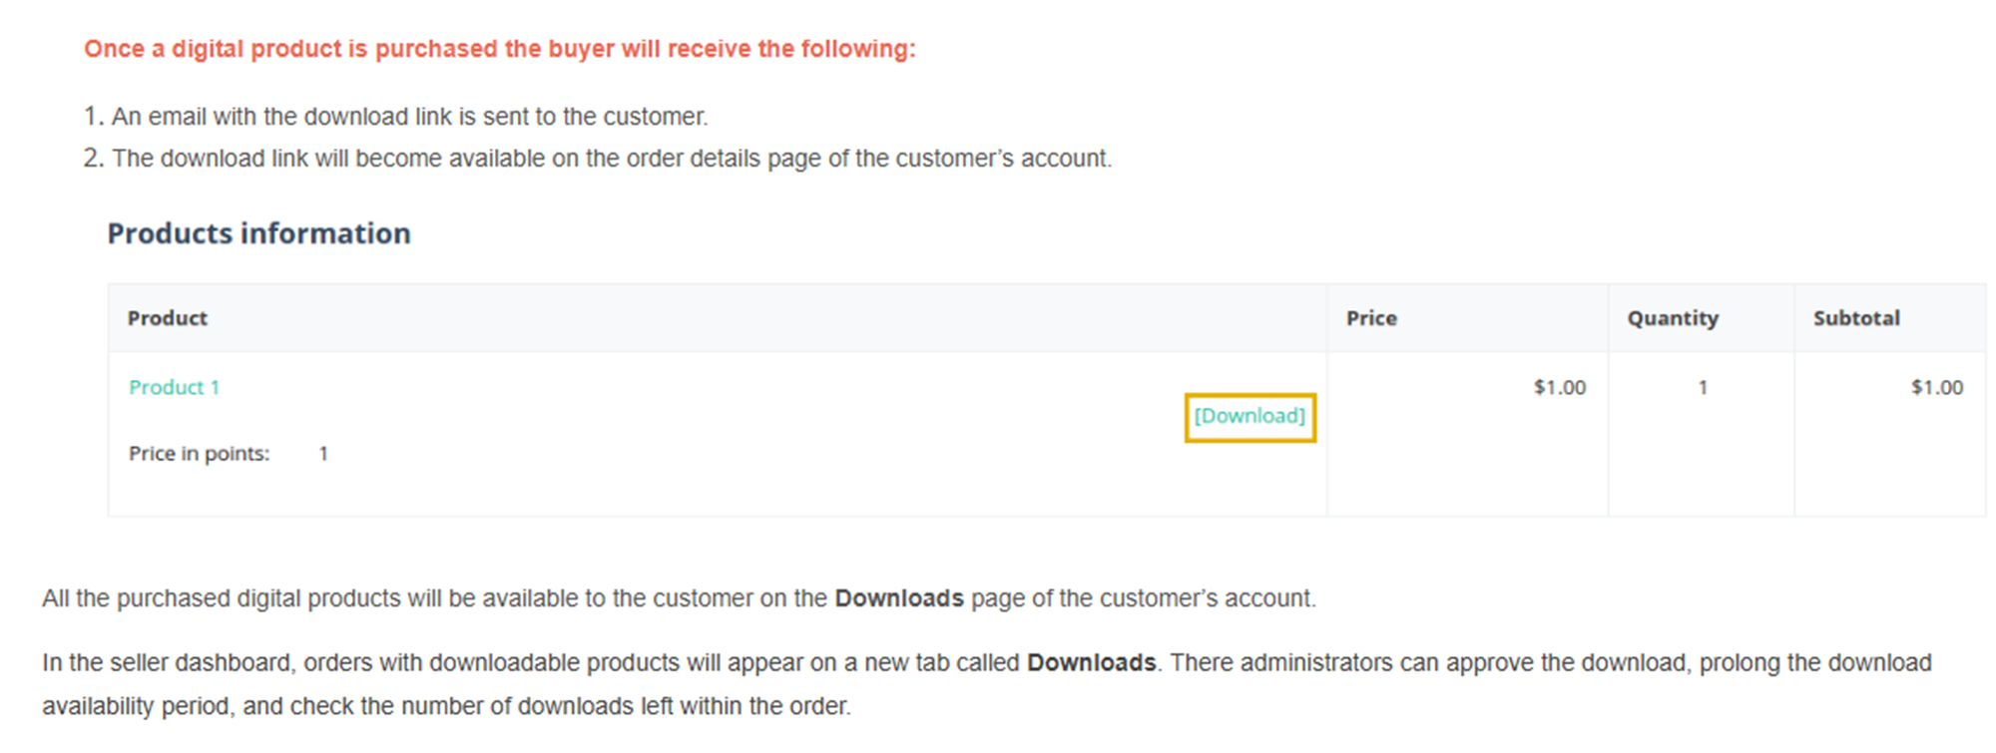1996x753 pixels.
Task: Click the Price column header
Action: tap(1371, 318)
